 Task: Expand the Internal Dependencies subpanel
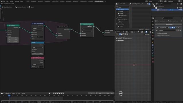pos(164,36)
